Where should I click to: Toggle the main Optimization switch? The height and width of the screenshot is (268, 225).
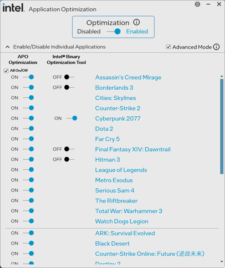[114, 31]
